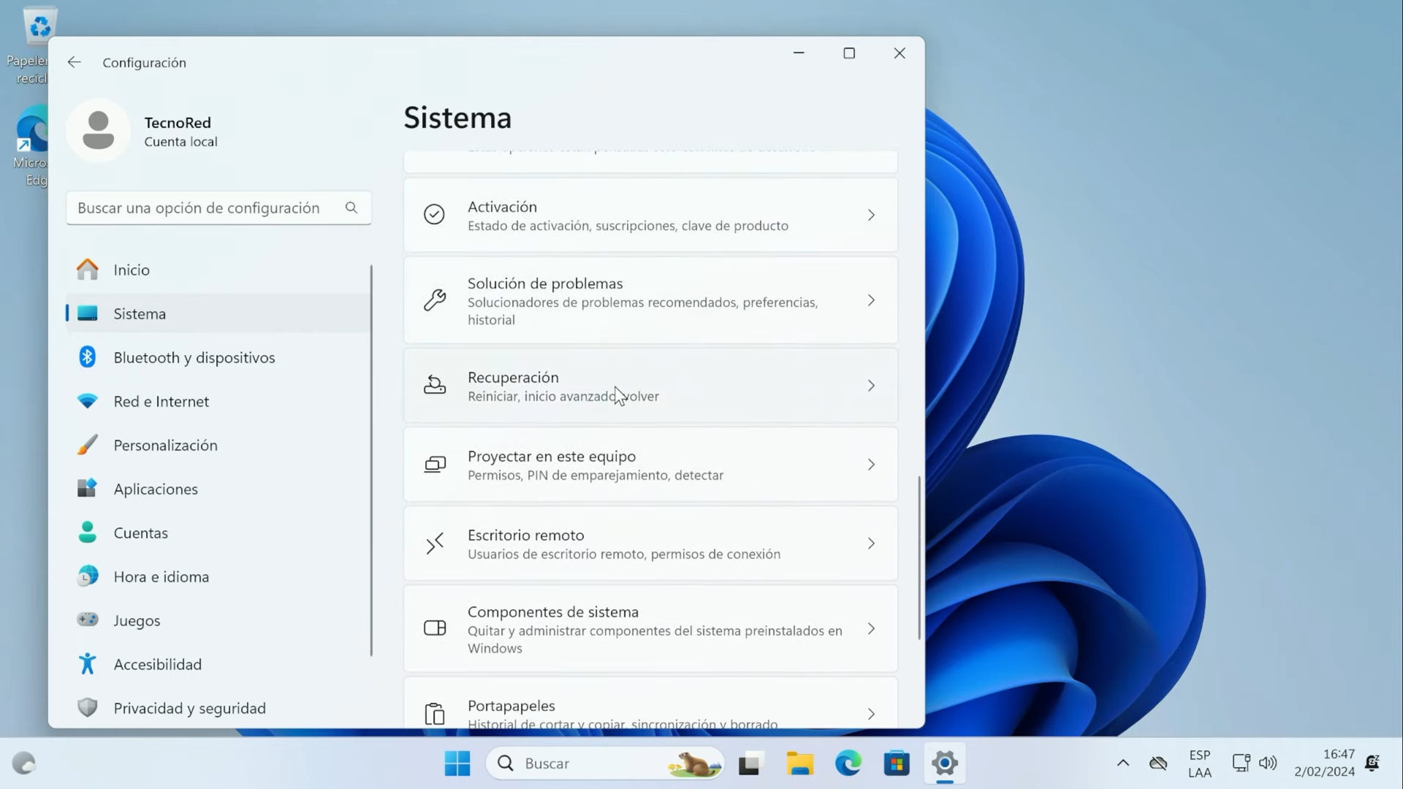Viewport: 1403px width, 789px height.
Task: Click the TecnoRed account avatar
Action: 99,129
